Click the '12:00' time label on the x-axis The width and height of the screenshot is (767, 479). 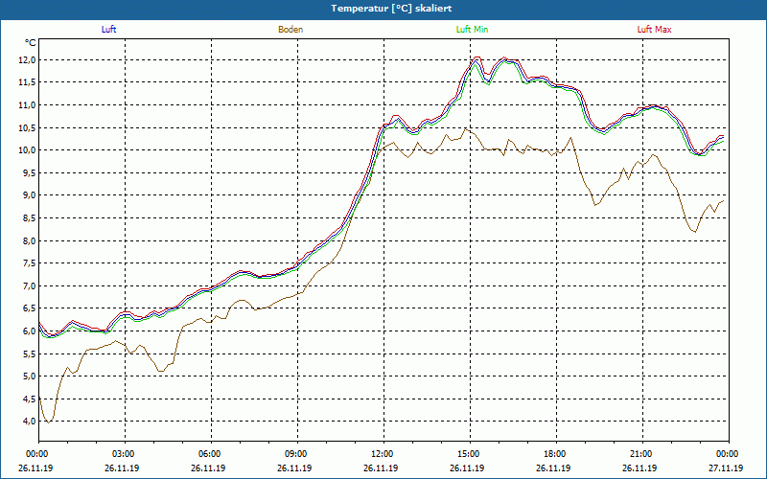(x=382, y=454)
